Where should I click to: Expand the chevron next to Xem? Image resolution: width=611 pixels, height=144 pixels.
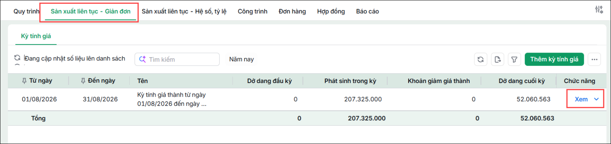596,99
